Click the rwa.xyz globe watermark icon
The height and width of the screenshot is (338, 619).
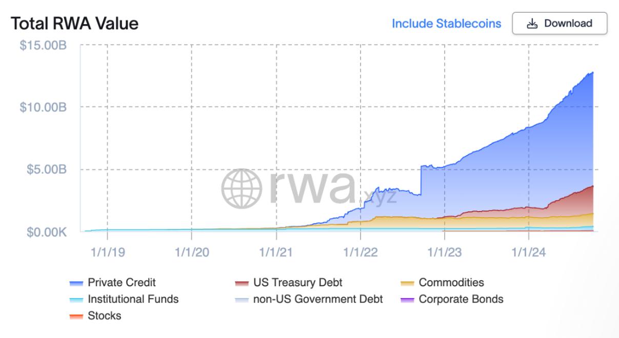[x=242, y=188]
